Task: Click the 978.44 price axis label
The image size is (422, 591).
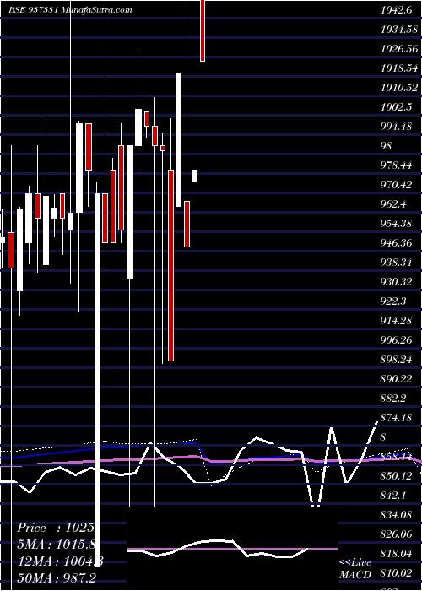Action: (396, 165)
